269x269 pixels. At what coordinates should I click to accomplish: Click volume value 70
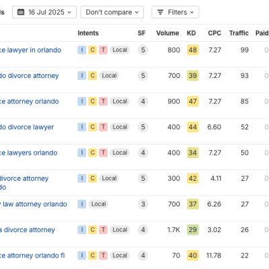176,256
